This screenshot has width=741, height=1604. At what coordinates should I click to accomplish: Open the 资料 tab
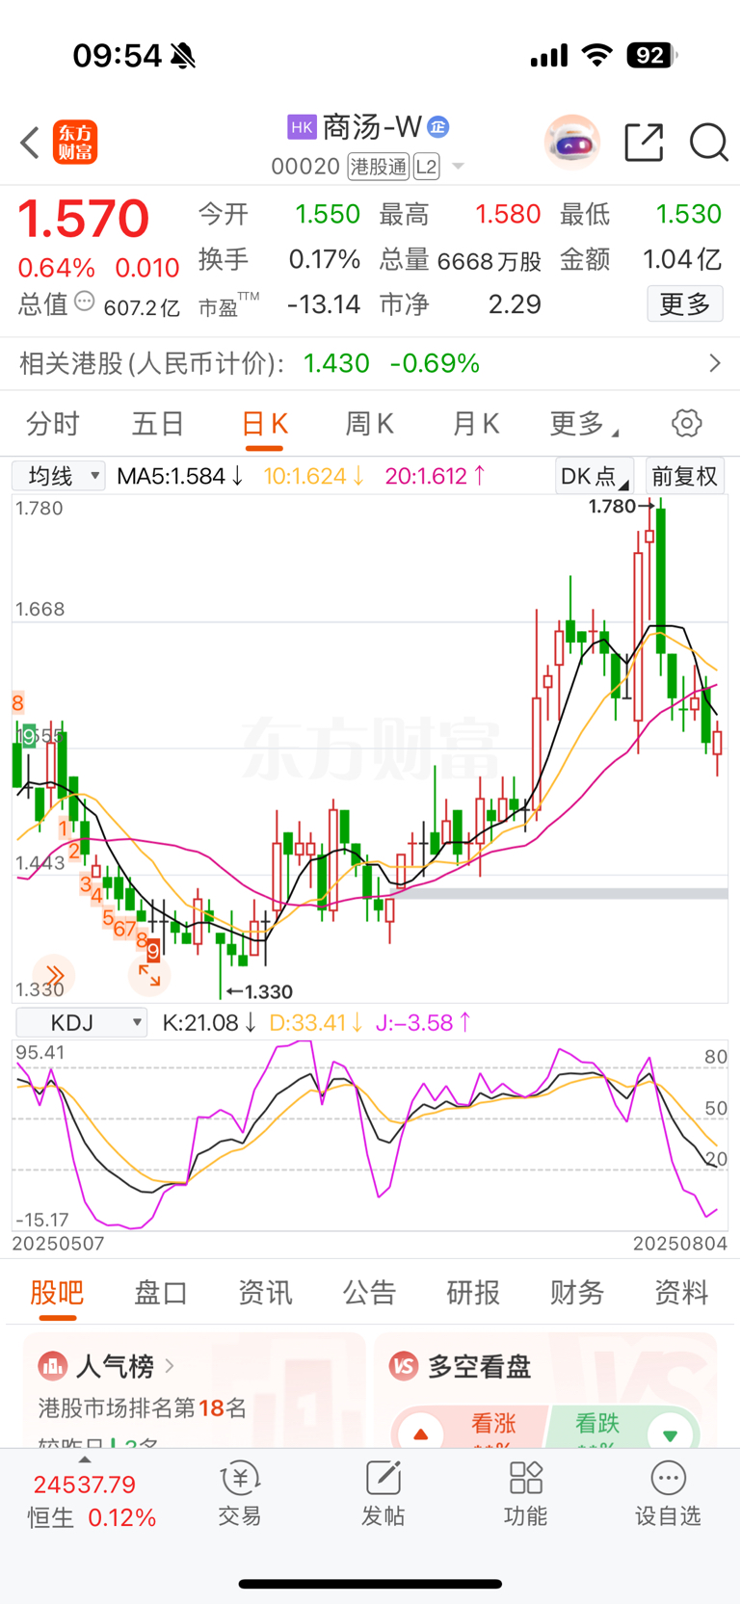pos(681,1293)
